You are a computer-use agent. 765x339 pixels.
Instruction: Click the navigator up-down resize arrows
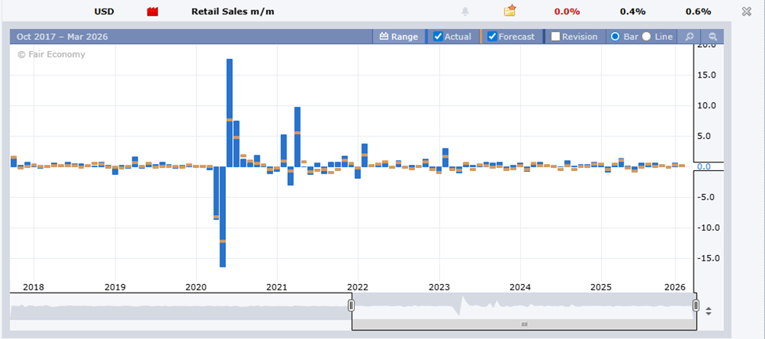click(709, 312)
